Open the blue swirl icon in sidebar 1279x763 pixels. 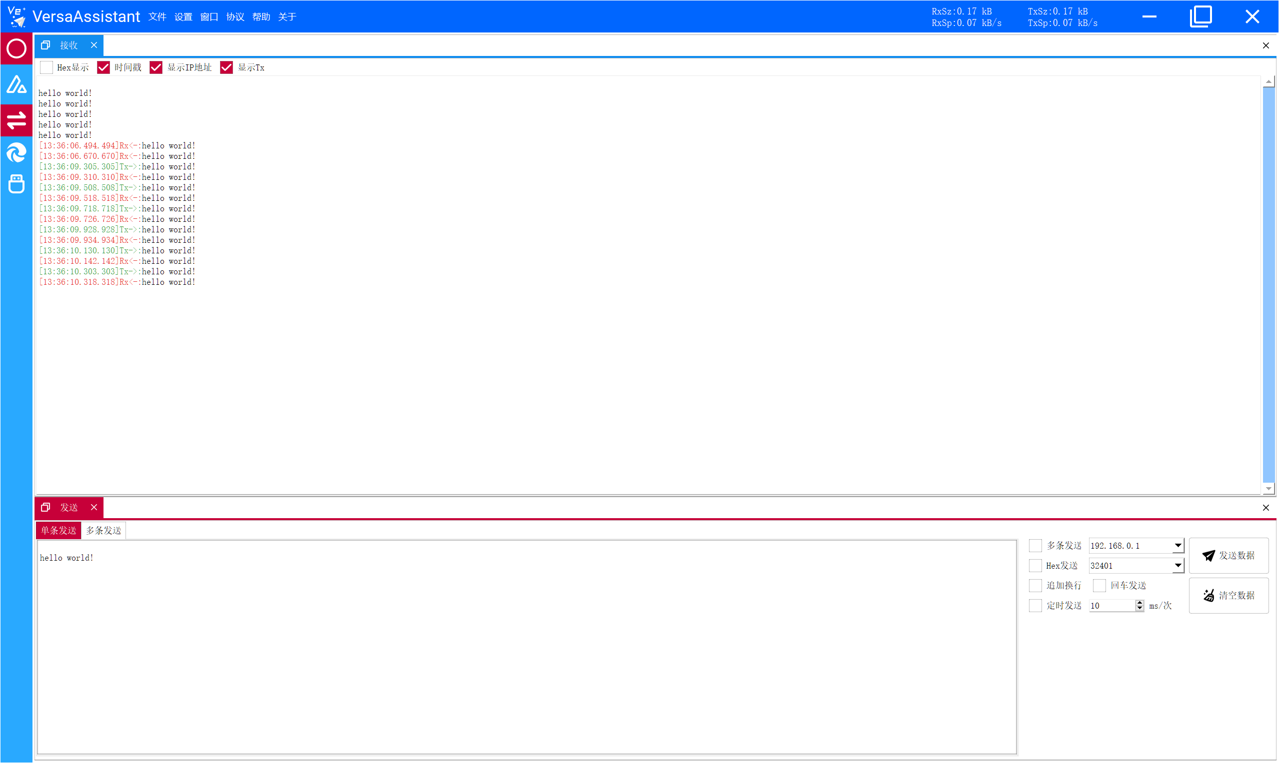point(16,153)
